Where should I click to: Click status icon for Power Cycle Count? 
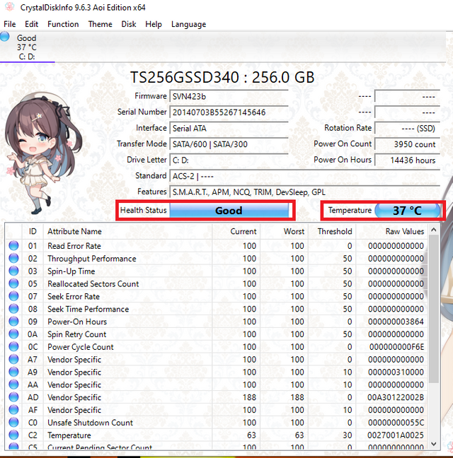point(13,346)
